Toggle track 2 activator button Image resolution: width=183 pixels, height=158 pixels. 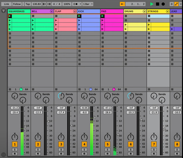(x=38, y=144)
